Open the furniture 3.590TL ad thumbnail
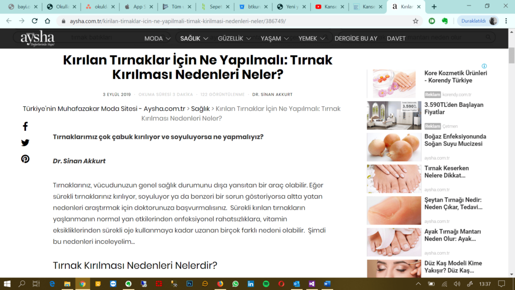Screen dimensions: 515x290 coord(394,115)
